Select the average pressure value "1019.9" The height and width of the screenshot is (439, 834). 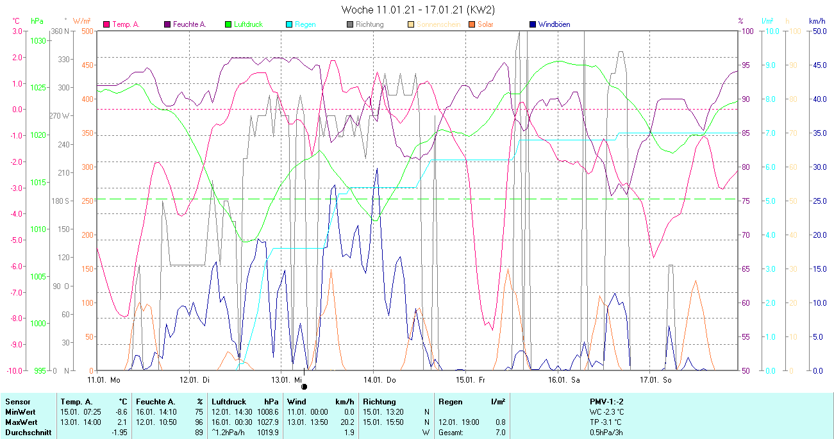coord(267,433)
